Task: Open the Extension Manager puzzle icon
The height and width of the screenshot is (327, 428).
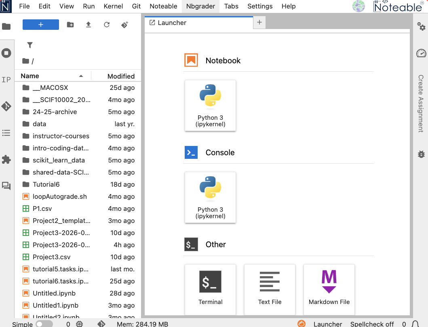Action: tap(6, 159)
